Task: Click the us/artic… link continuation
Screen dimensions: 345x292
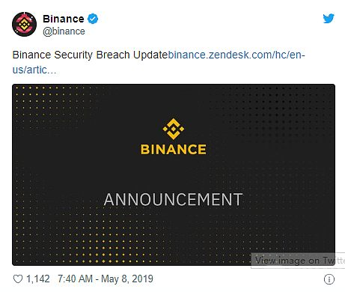Action: (34, 70)
